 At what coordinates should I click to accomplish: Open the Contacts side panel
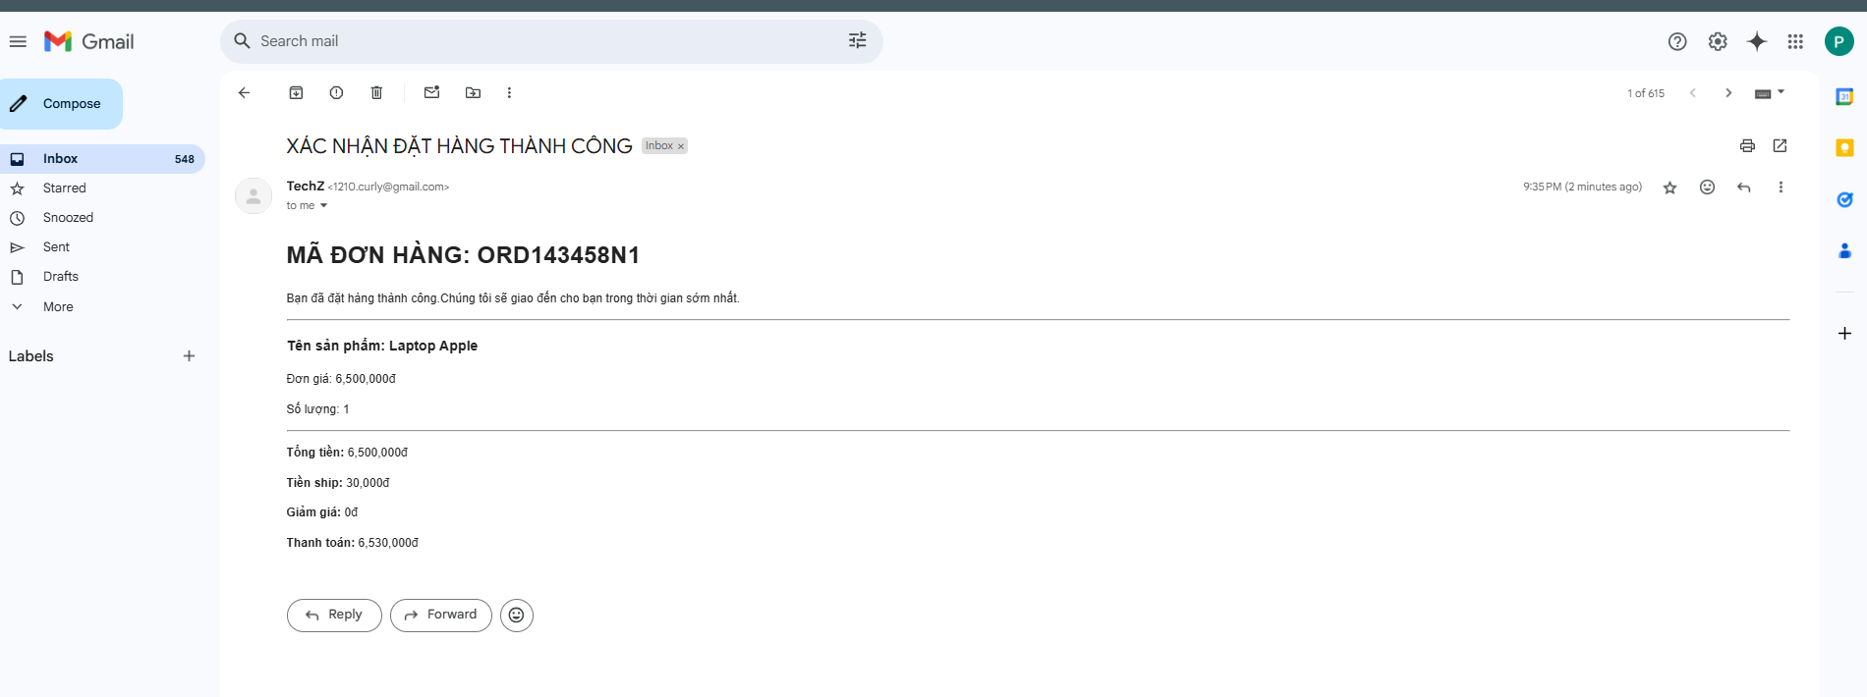click(1844, 251)
